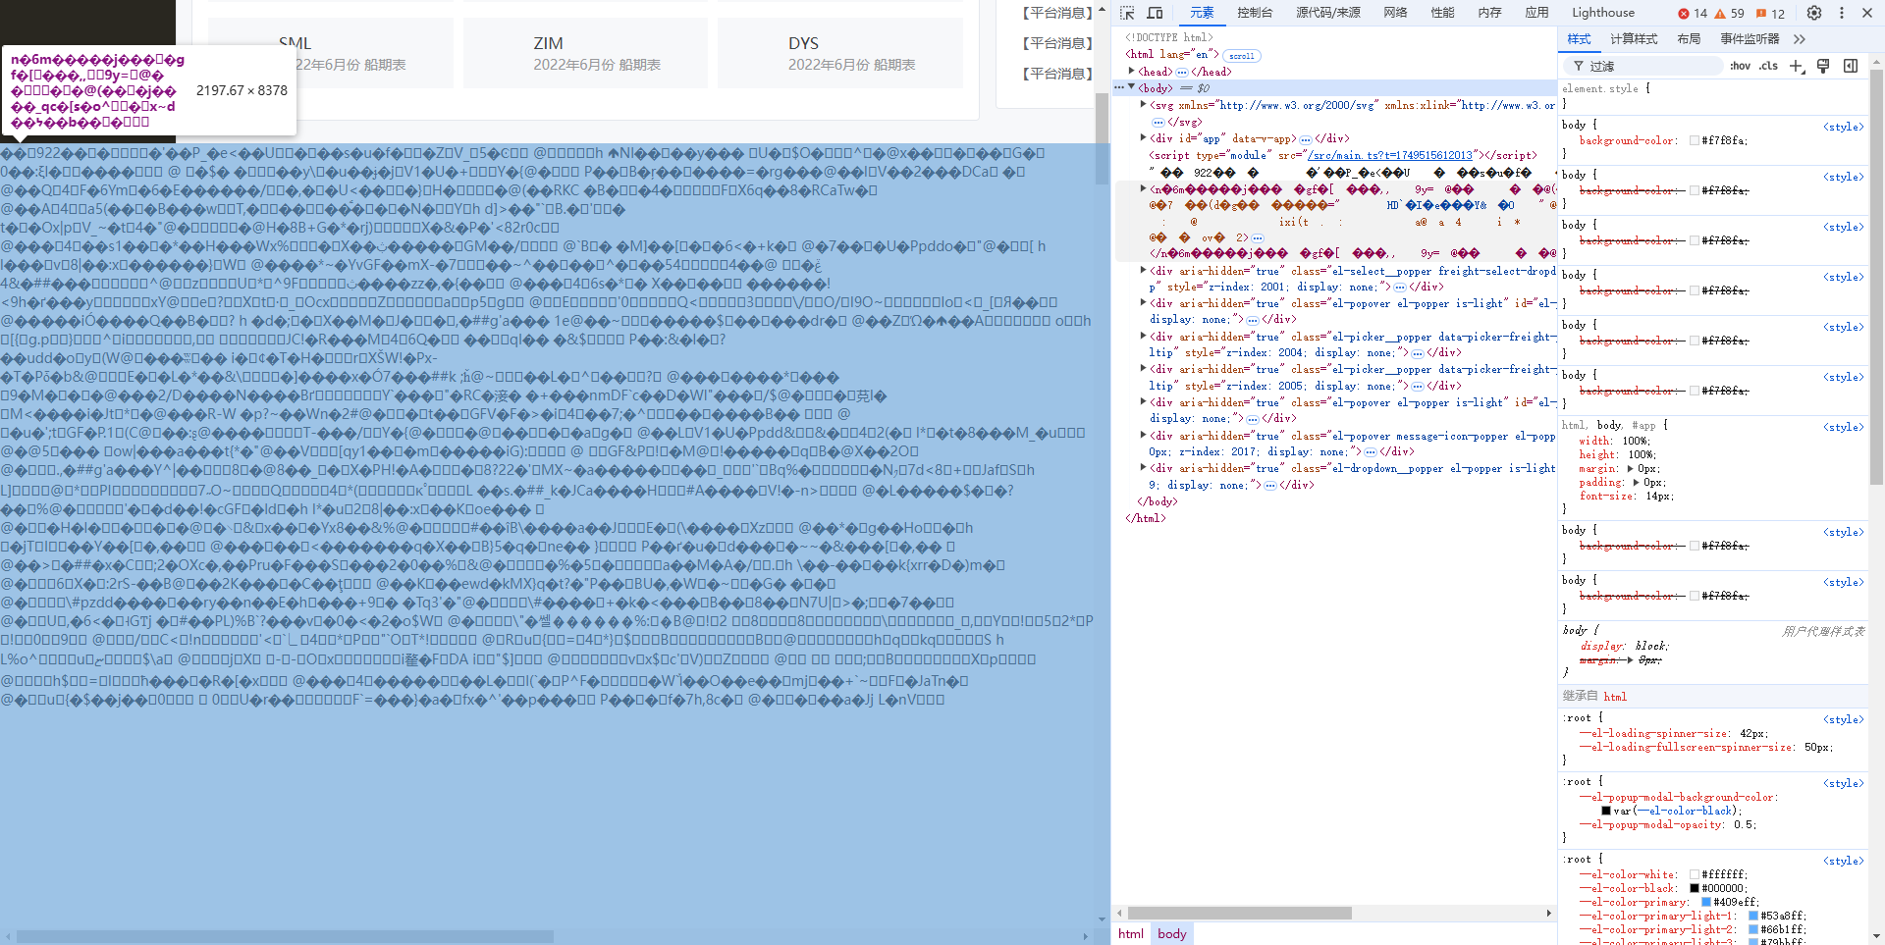
Task: Open the 事件监听器 sidebar tab
Action: [1750, 39]
